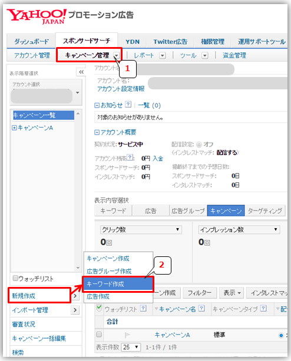The height and width of the screenshot is (361, 291).
Task: Switch to the スポンサードサーチ tab
Action: (87, 41)
